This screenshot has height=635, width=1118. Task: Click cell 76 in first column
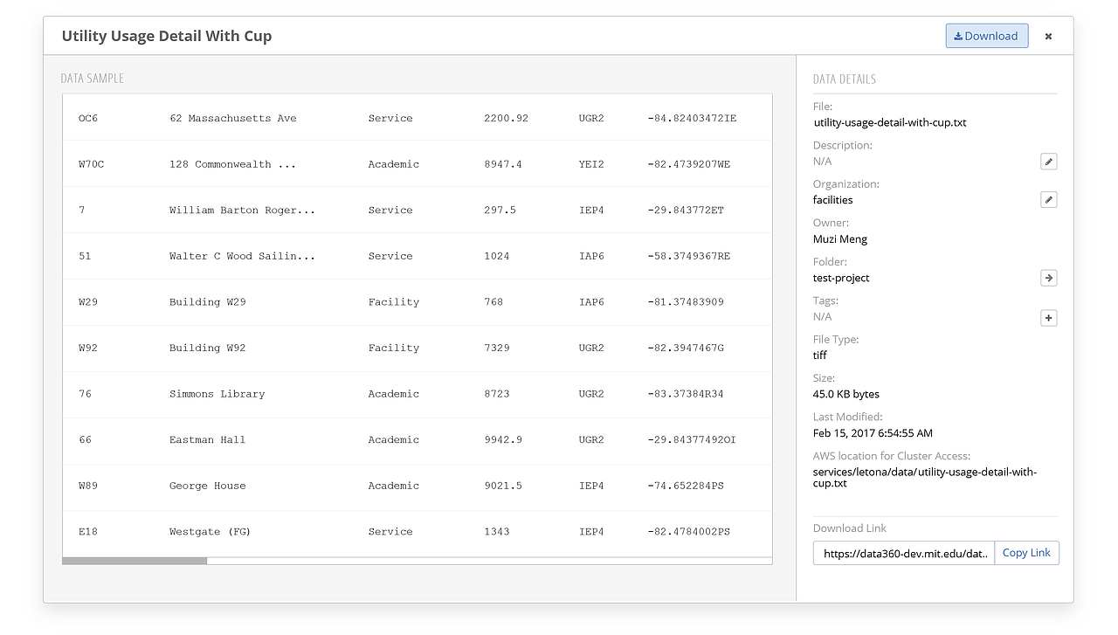[x=85, y=394]
